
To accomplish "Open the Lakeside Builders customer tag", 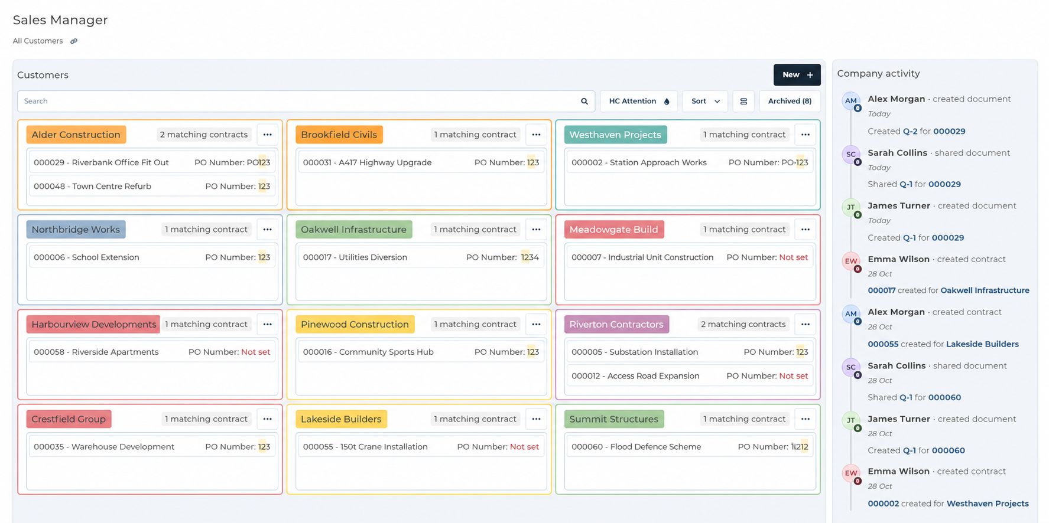I will coord(341,419).
